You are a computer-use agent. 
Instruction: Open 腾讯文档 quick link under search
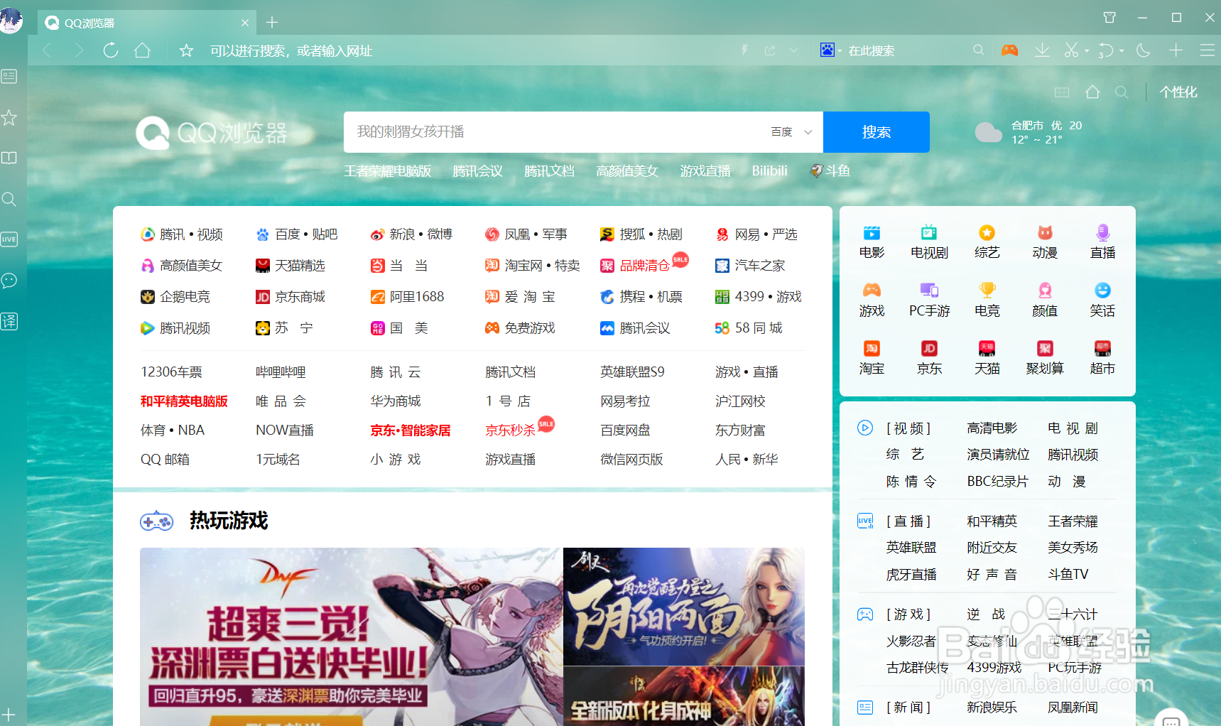(549, 171)
